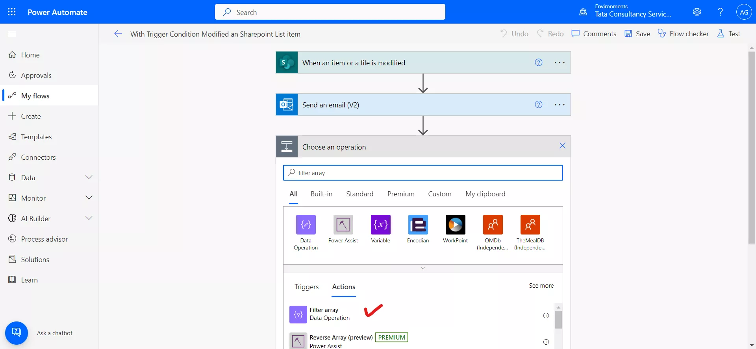Go back using the left arrow
The image size is (756, 349).
[118, 34]
